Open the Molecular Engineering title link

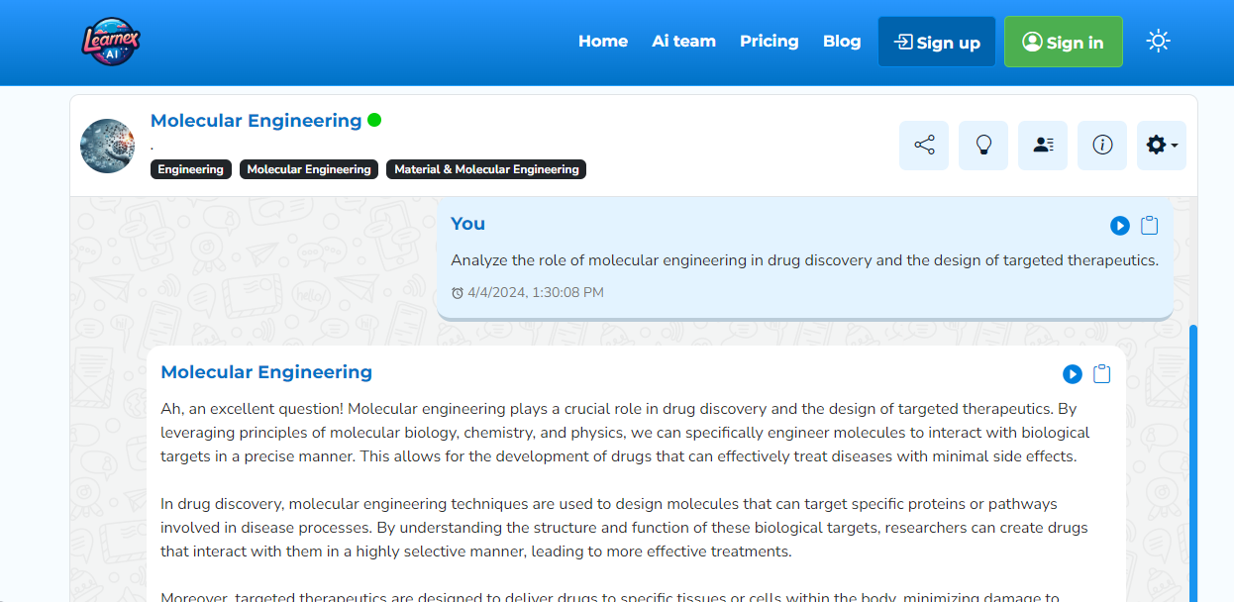256,121
